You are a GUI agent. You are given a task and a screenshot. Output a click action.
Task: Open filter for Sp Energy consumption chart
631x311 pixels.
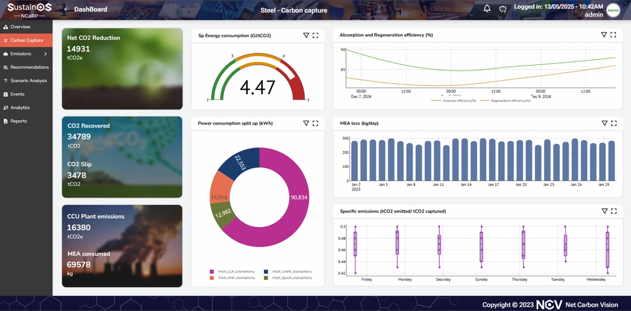tap(306, 35)
